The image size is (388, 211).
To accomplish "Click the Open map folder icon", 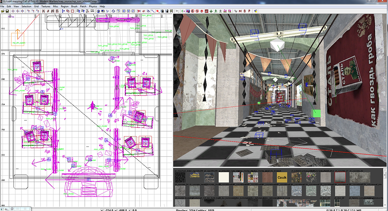I will point(3,11).
